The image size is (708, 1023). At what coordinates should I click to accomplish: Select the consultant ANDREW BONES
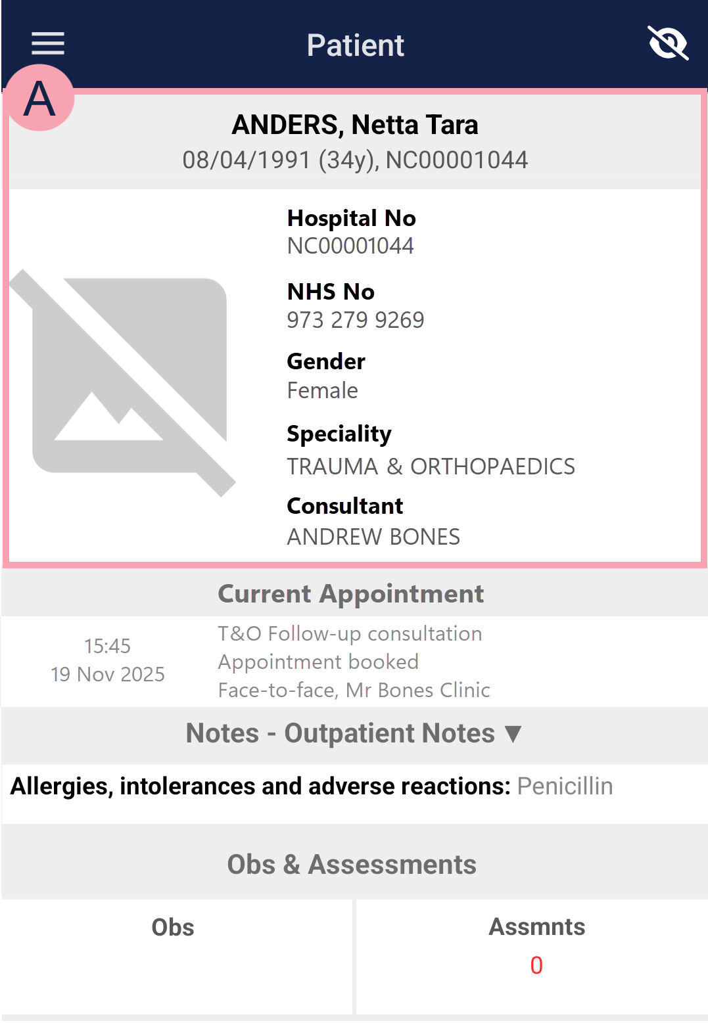[373, 537]
